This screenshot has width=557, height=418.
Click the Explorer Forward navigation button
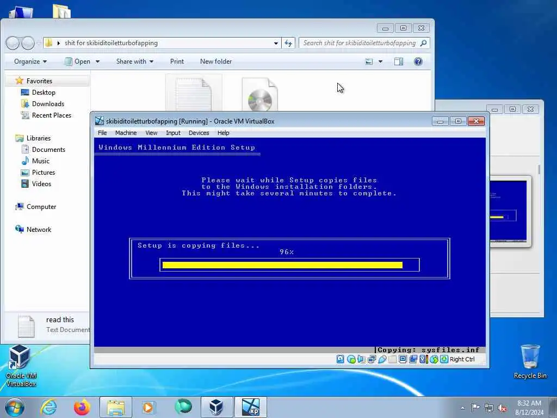click(27, 43)
